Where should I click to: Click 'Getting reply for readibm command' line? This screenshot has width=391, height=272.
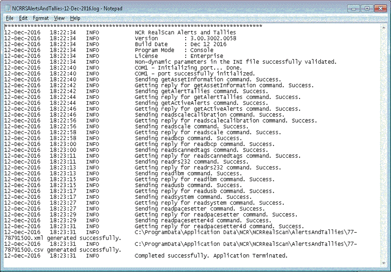(205, 179)
